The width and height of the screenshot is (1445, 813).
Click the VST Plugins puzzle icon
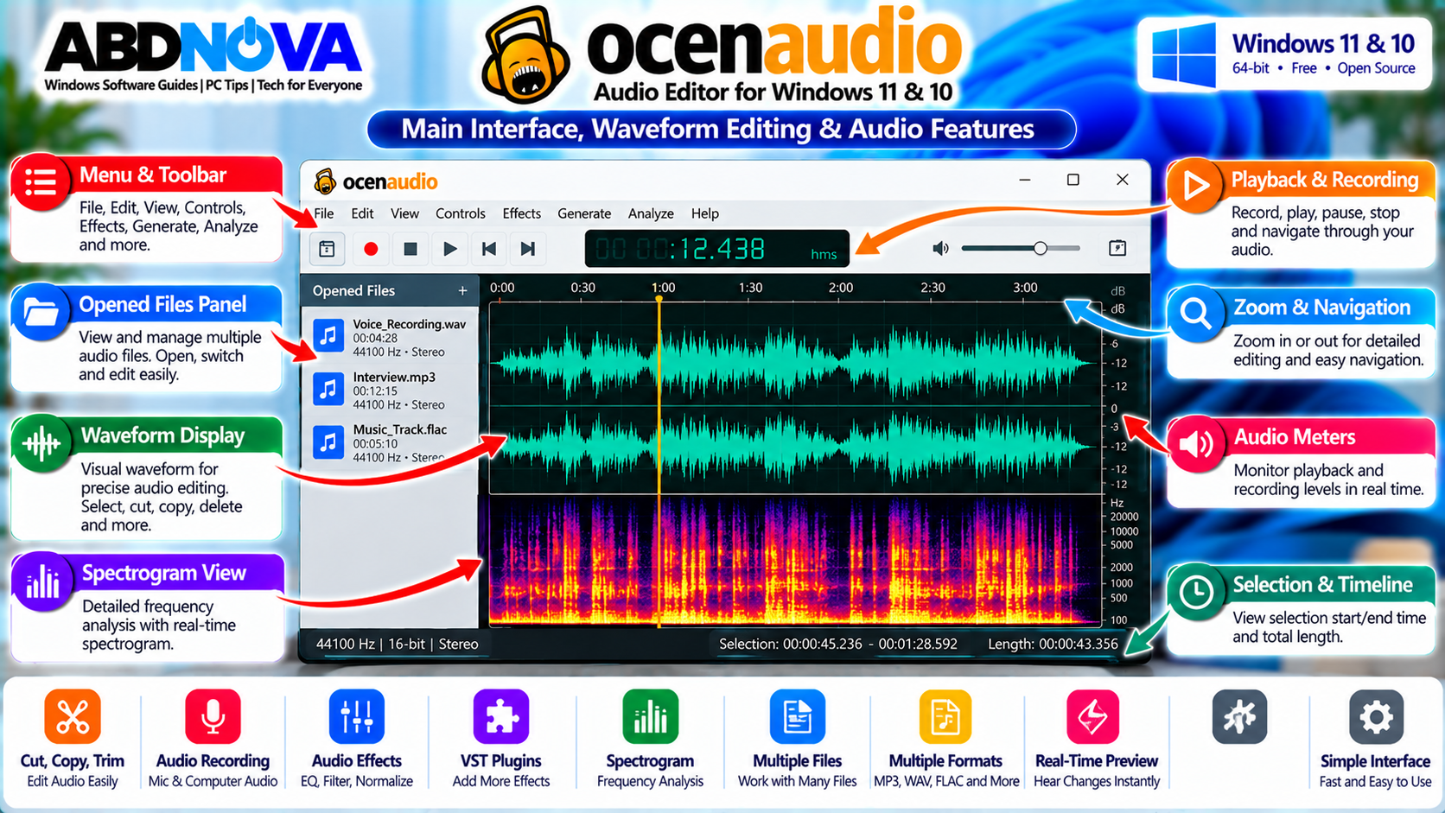point(501,716)
